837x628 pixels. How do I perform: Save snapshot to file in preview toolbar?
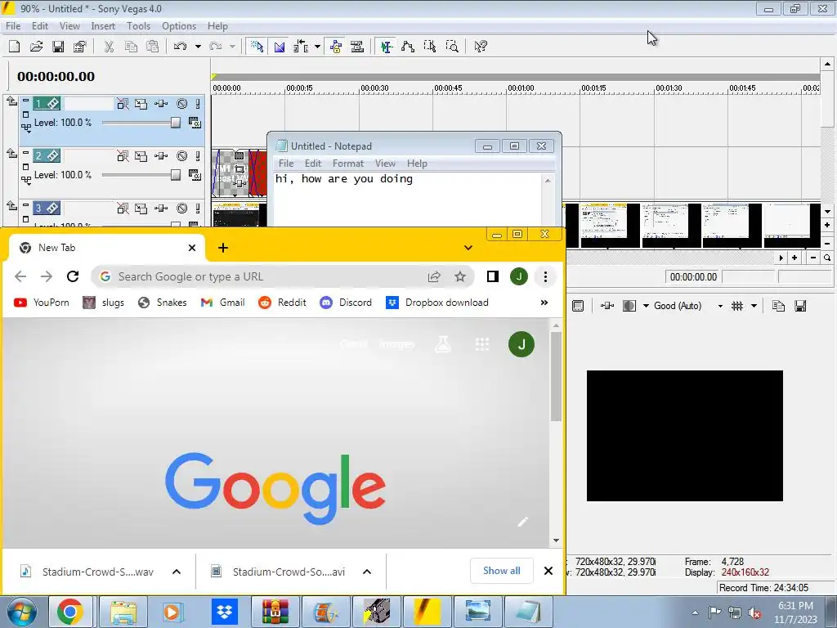coord(800,306)
